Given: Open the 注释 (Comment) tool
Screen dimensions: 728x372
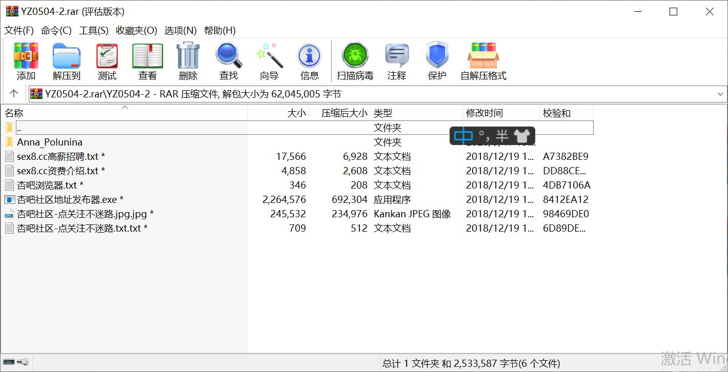Looking at the screenshot, I should (397, 55).
